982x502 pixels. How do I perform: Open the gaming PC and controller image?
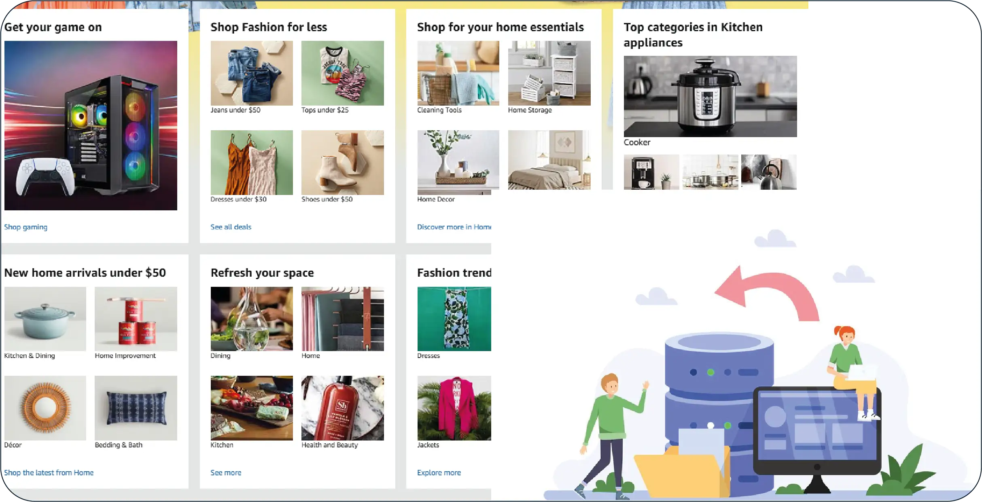point(91,125)
